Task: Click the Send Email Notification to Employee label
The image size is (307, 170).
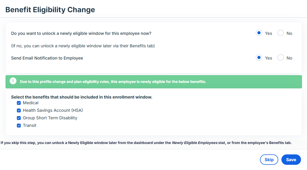Action: click(47, 58)
